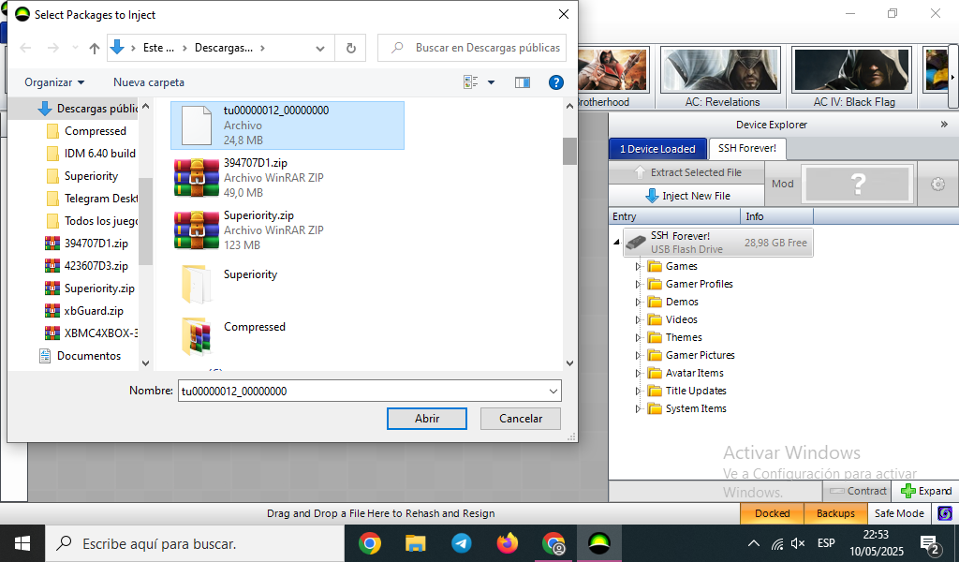Collapse the SSH Forever! USB drive node
This screenshot has width=959, height=562.
(616, 243)
